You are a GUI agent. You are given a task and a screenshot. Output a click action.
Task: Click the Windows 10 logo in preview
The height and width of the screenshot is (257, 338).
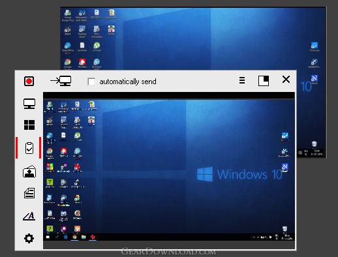pyautogui.click(x=239, y=174)
